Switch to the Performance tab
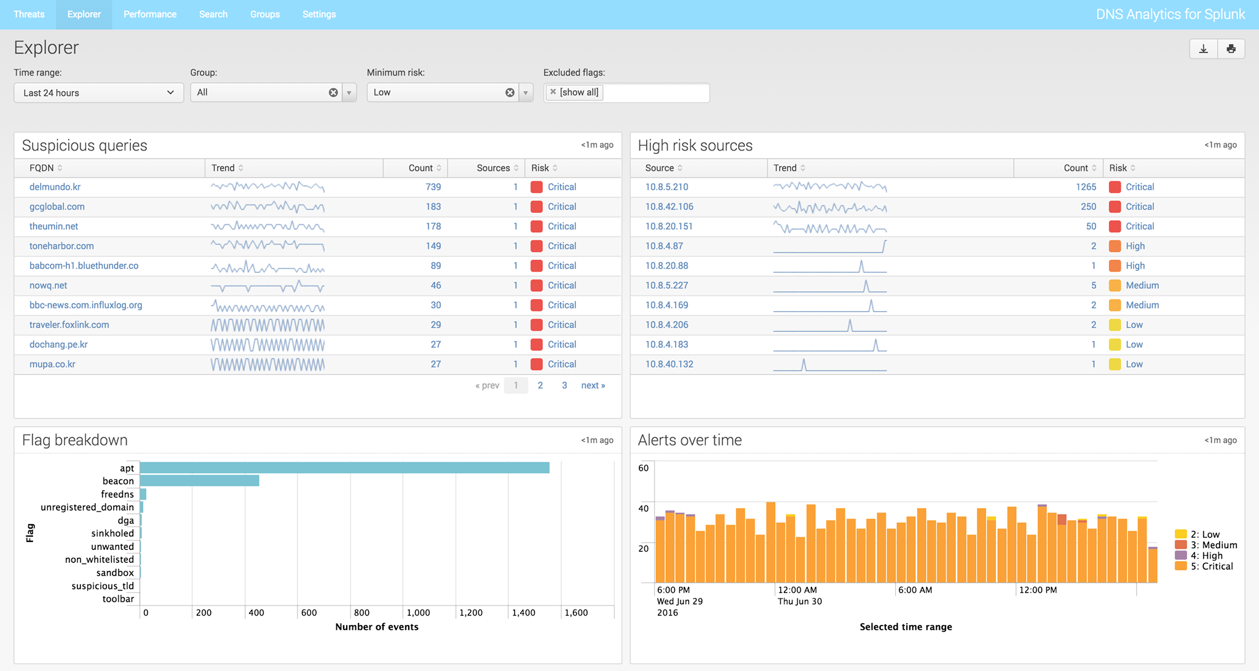 pos(150,14)
